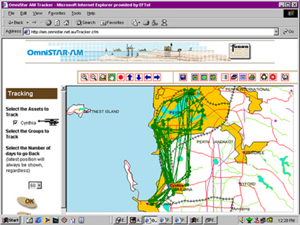Click browser Refresh toolbar icon
The image size is (300, 225).
(58, 23)
